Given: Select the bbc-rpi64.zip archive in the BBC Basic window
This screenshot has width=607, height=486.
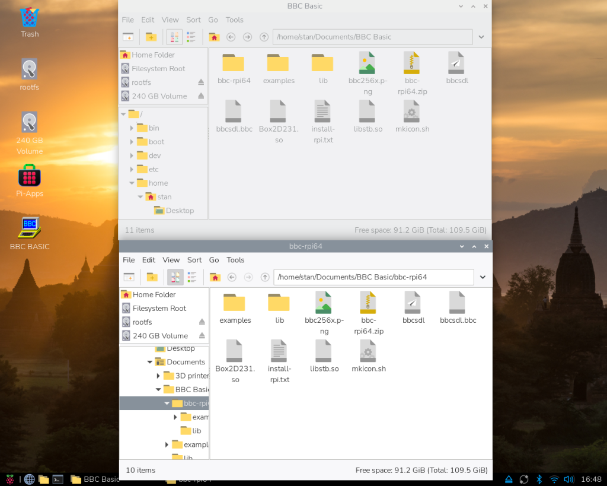Looking at the screenshot, I should pyautogui.click(x=411, y=66).
